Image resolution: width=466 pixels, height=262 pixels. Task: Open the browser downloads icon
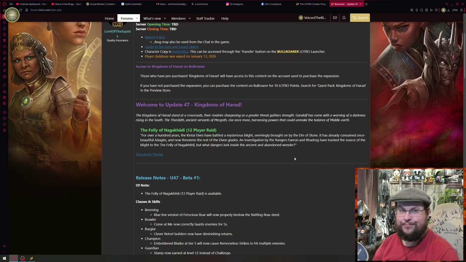(448, 10)
